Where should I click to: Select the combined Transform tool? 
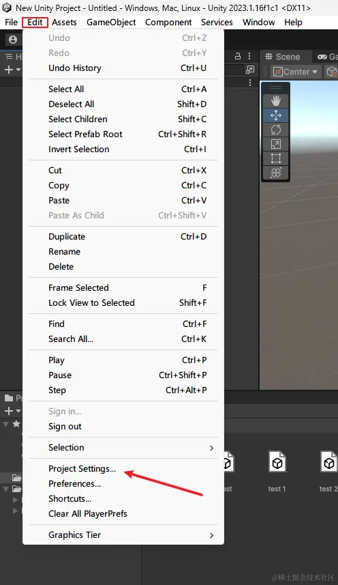275,173
